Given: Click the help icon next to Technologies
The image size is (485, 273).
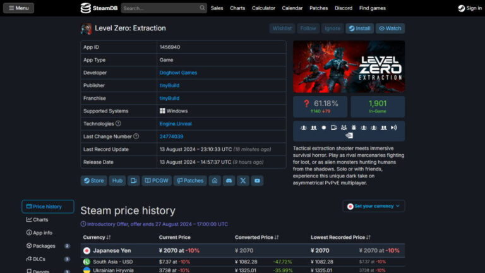Looking at the screenshot, I should pyautogui.click(x=118, y=124).
